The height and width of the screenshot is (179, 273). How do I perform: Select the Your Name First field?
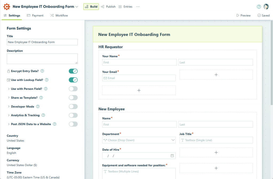point(139,62)
